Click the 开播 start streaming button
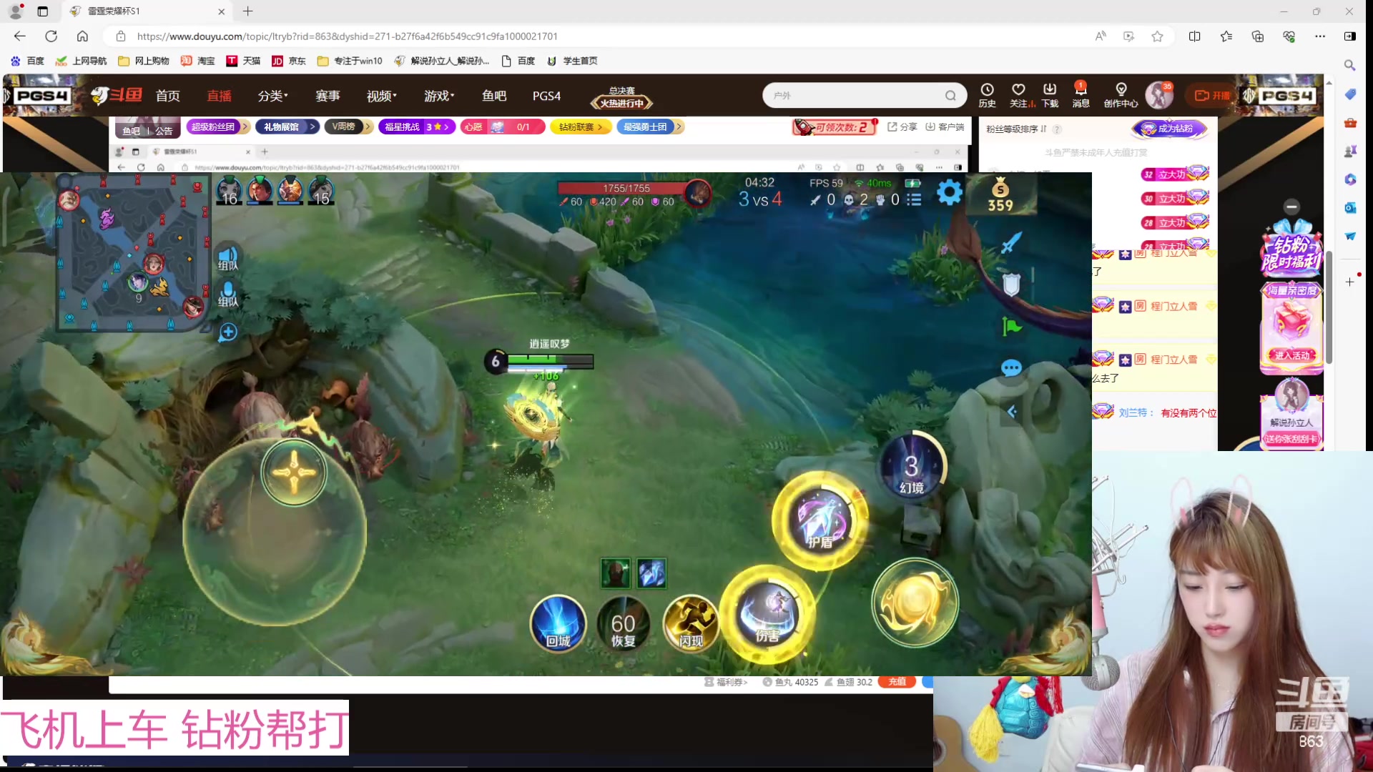Screen dimensions: 1373x772 tap(1212, 95)
